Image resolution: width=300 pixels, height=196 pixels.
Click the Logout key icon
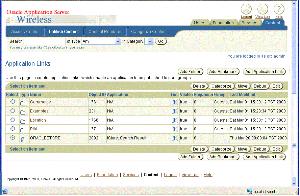[246, 9]
